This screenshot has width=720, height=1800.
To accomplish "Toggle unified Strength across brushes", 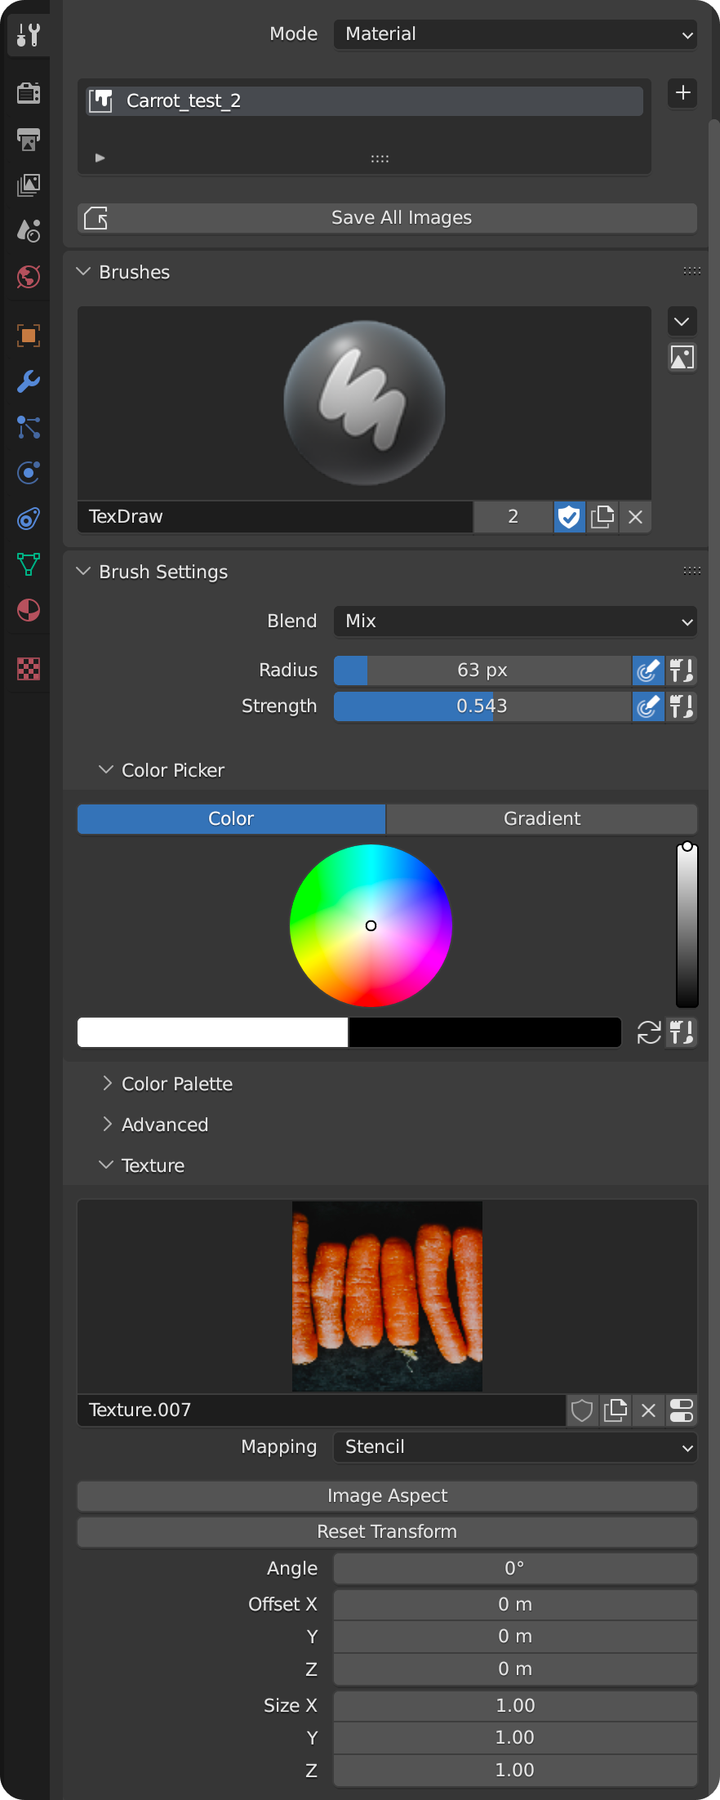I will [682, 706].
